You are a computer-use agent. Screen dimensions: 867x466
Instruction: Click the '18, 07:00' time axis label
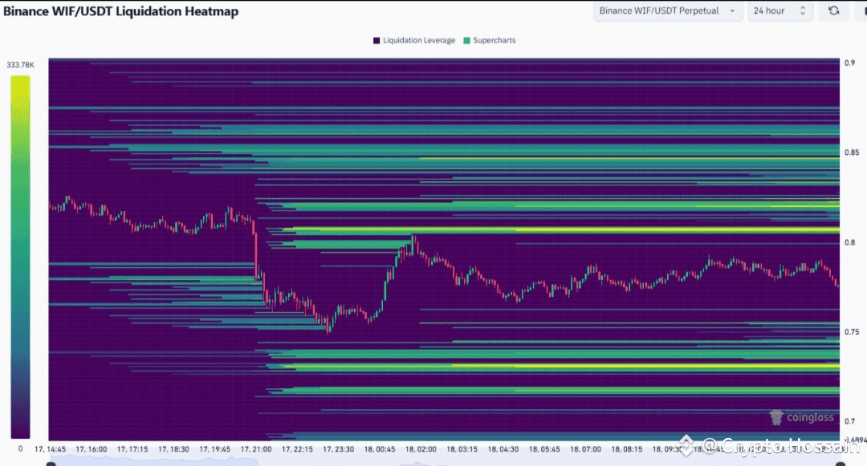click(x=585, y=449)
